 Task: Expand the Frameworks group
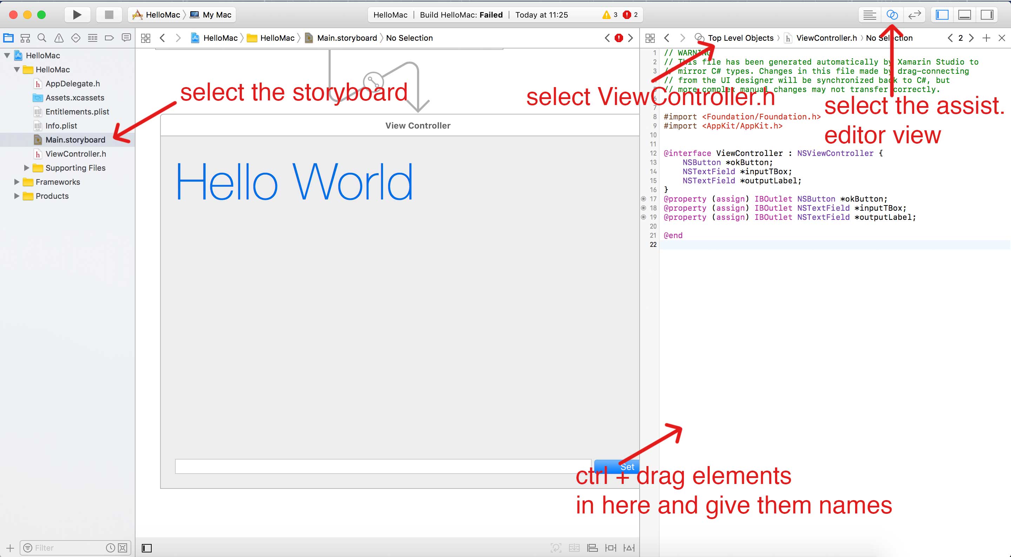point(16,182)
